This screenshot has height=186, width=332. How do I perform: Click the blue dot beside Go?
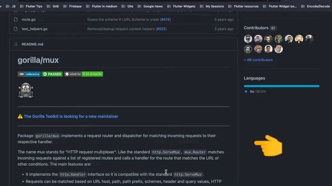pos(246,91)
